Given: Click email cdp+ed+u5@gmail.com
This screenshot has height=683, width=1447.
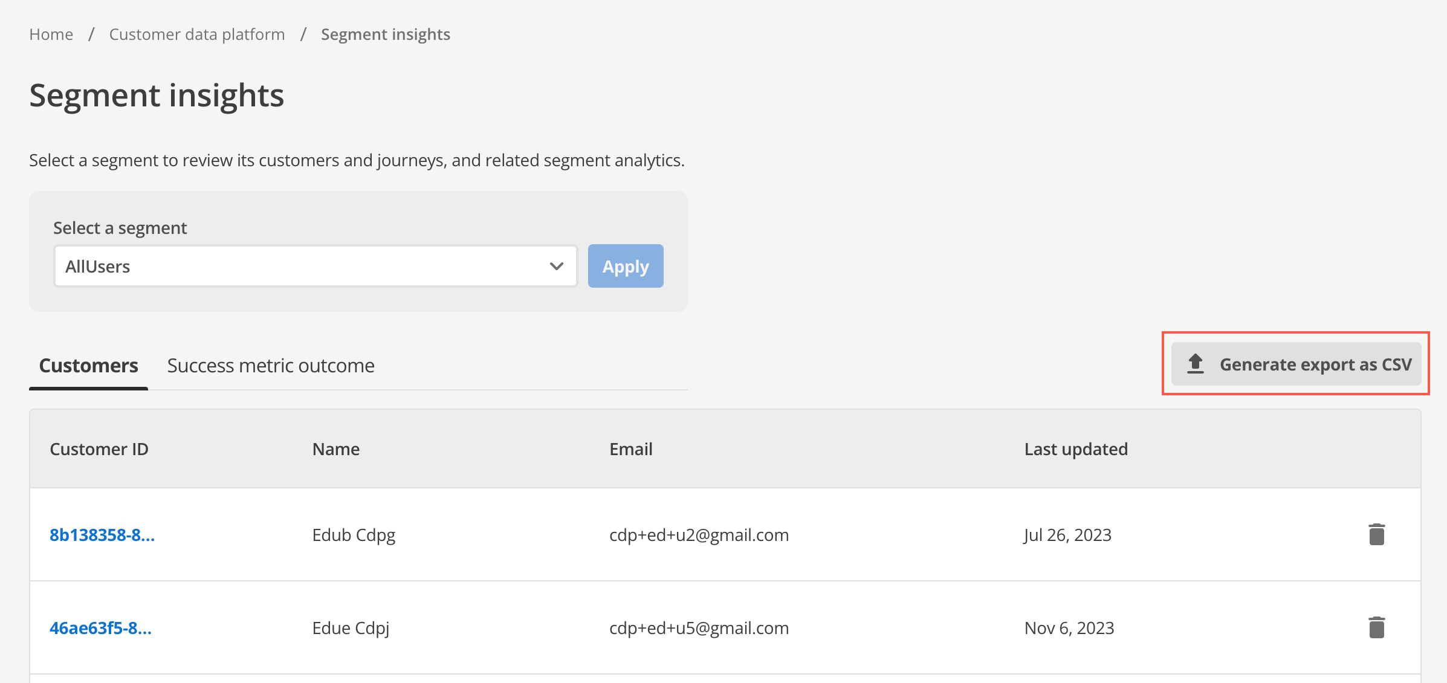Looking at the screenshot, I should click(x=699, y=628).
